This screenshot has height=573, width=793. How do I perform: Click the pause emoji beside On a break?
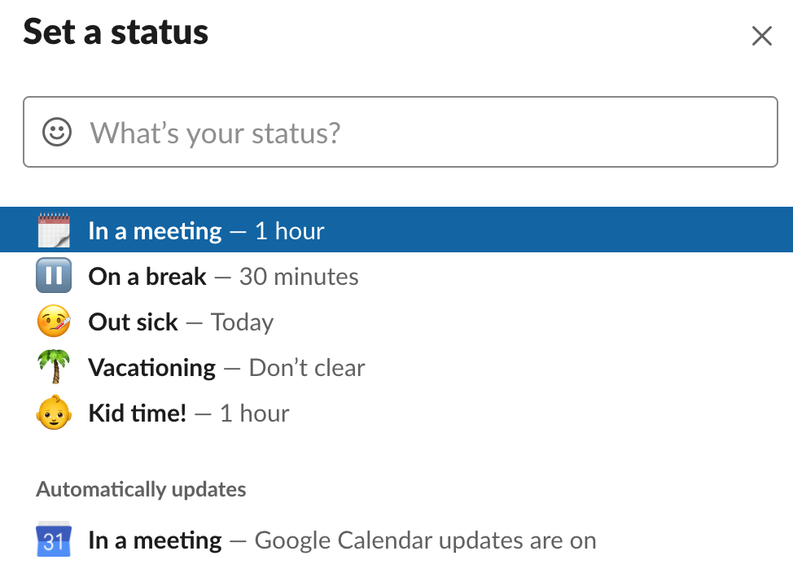click(x=55, y=277)
